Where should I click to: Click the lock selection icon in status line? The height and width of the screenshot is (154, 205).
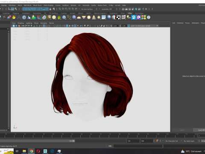click(x=50, y=9)
